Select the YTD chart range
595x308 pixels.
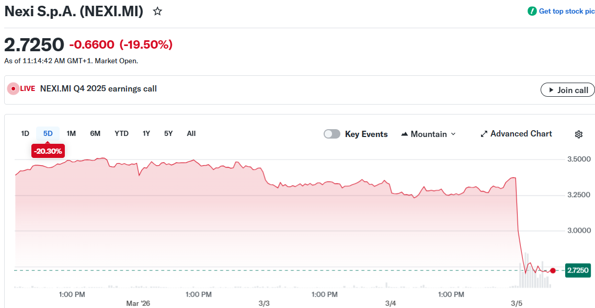tap(121, 133)
